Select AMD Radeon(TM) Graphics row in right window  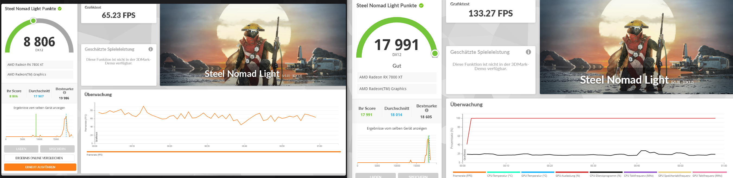397,88
